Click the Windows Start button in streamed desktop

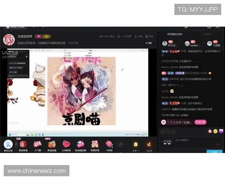coord(10,135)
